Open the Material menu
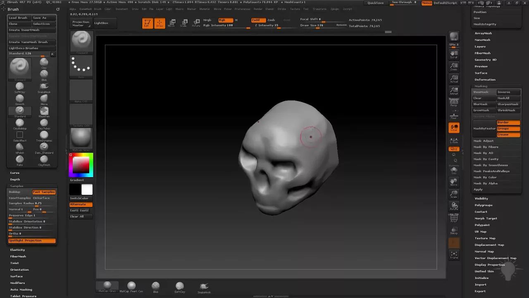Image resolution: width=529 pixels, height=298 pixels. pyautogui.click(x=205, y=9)
